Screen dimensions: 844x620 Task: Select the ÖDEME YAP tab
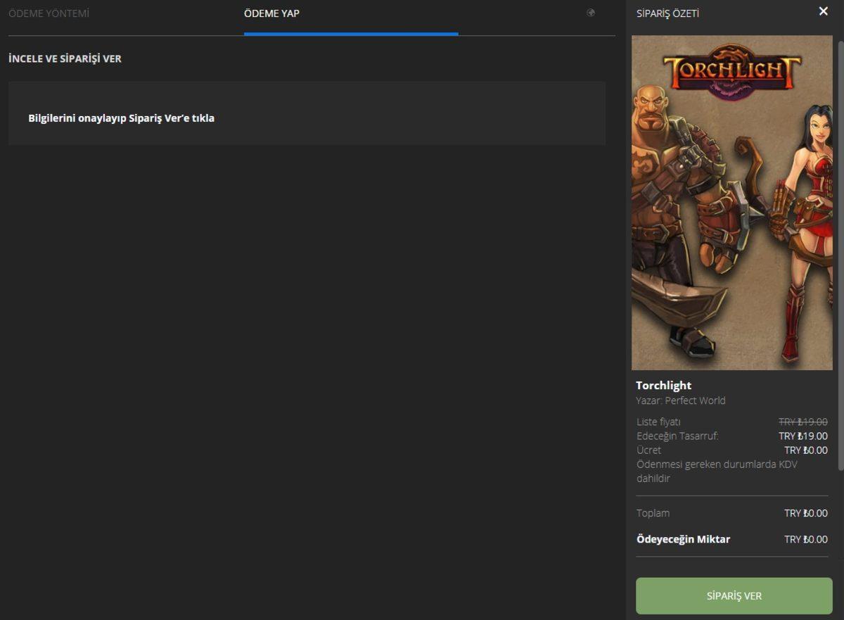271,13
